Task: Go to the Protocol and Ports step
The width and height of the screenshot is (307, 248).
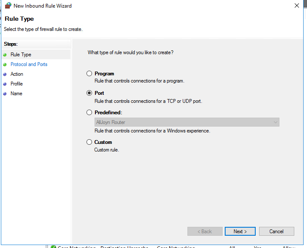Action: pyautogui.click(x=29, y=64)
